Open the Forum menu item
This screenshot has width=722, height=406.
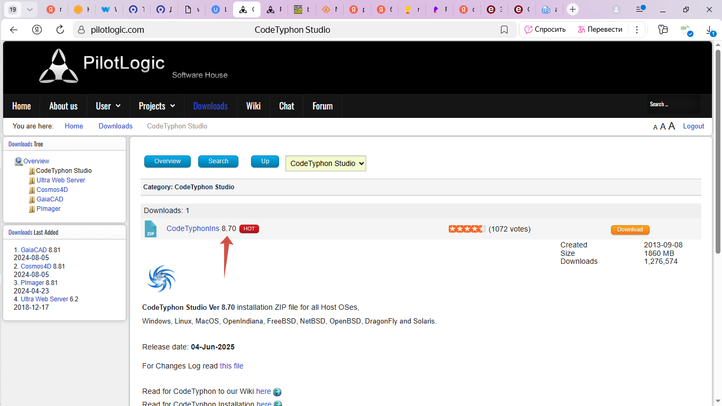click(x=322, y=106)
